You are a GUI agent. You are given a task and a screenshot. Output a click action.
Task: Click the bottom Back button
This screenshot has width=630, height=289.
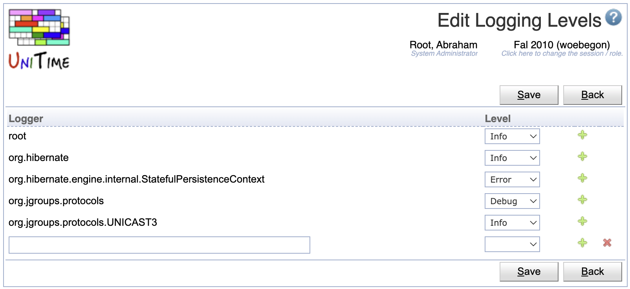click(x=592, y=272)
